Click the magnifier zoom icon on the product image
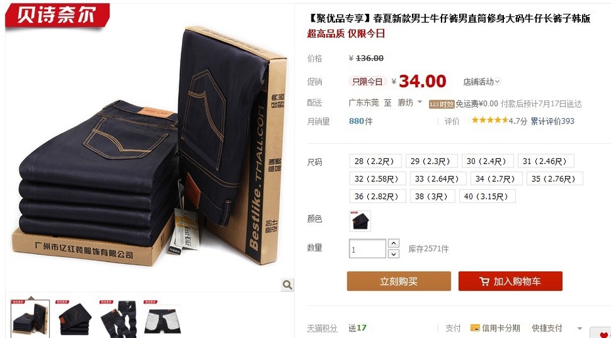This screenshot has height=338, width=611. coord(287,285)
